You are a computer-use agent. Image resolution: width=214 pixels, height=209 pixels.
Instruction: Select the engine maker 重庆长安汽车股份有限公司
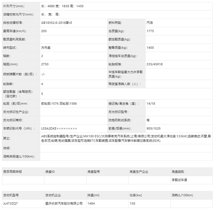[64, 204]
